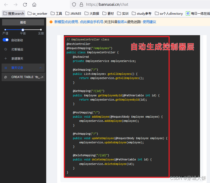Click the @RequestMapping("/employees") line
This screenshot has height=183, width=210.
coord(89,48)
